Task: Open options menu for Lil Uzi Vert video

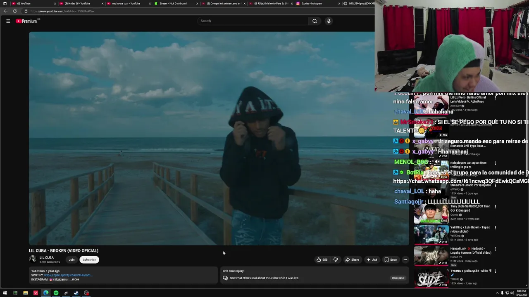Action: coord(495,98)
